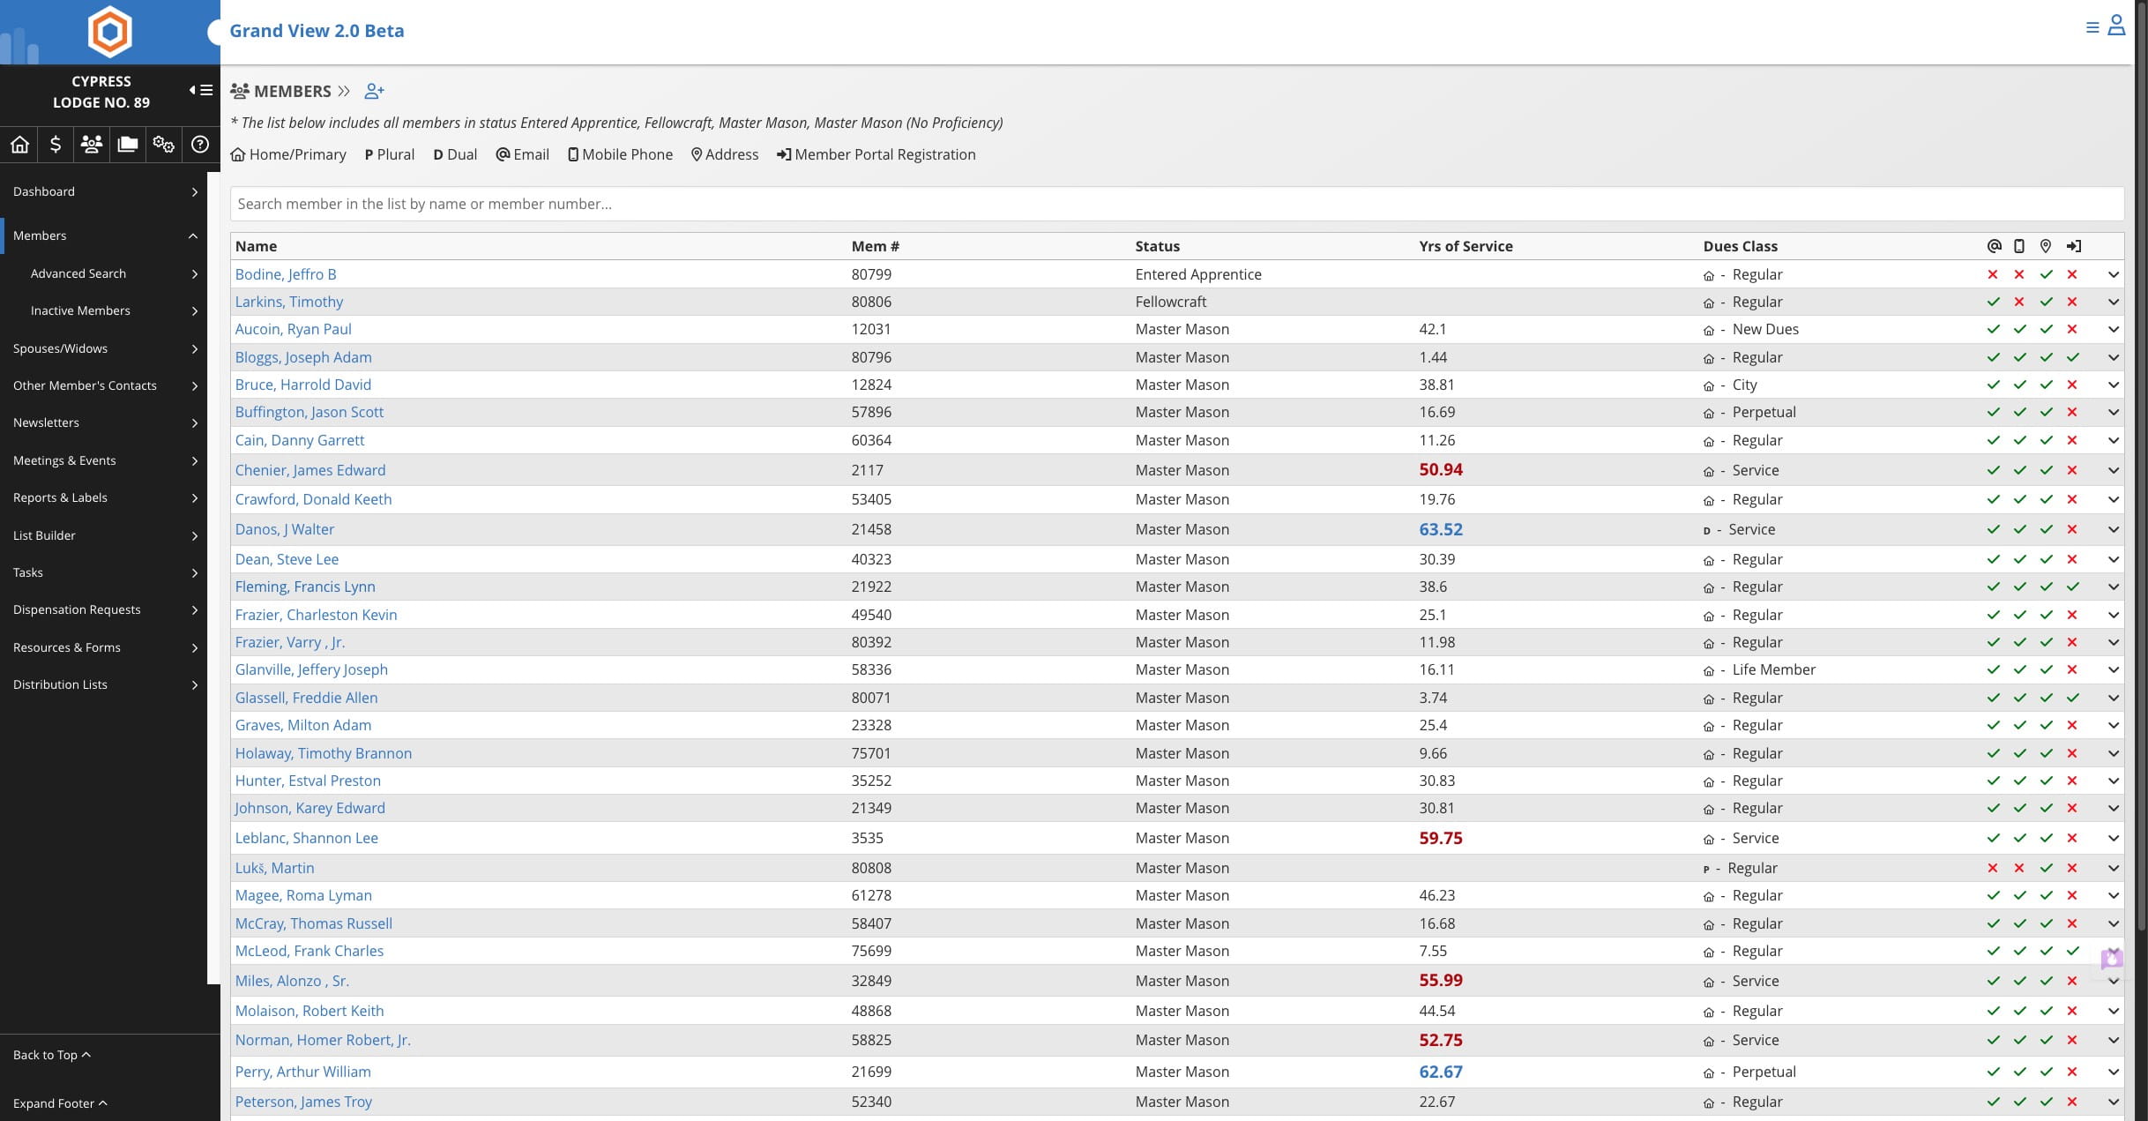This screenshot has height=1121, width=2148.
Task: Click the home icon in sidebar toolbar
Action: click(19, 144)
